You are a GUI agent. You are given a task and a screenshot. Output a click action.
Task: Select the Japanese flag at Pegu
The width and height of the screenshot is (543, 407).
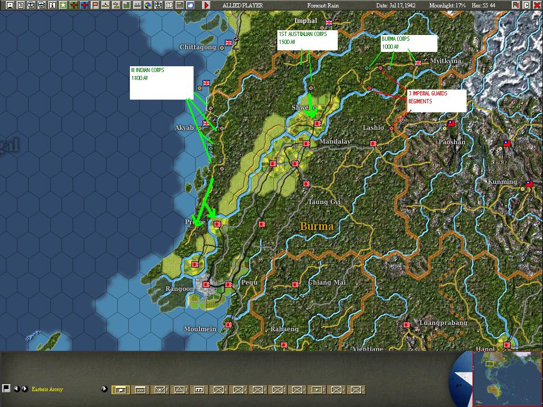[x=228, y=285]
